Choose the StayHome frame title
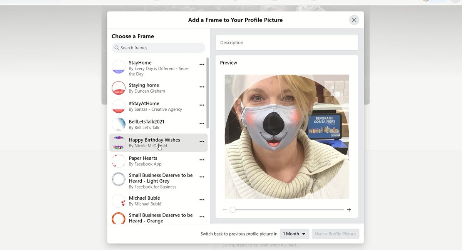 [140, 63]
